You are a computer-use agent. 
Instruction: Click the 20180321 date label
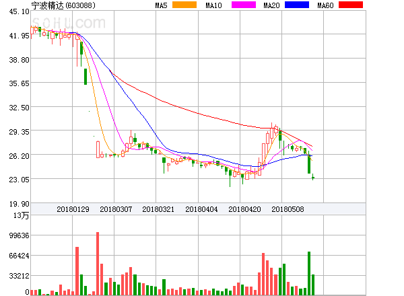pyautogui.click(x=158, y=209)
